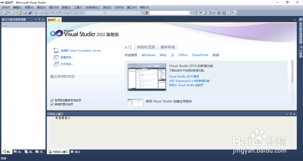Select the 代码定义窗口 bottom tab
This screenshot has height=161, width=303.
coord(58,152)
